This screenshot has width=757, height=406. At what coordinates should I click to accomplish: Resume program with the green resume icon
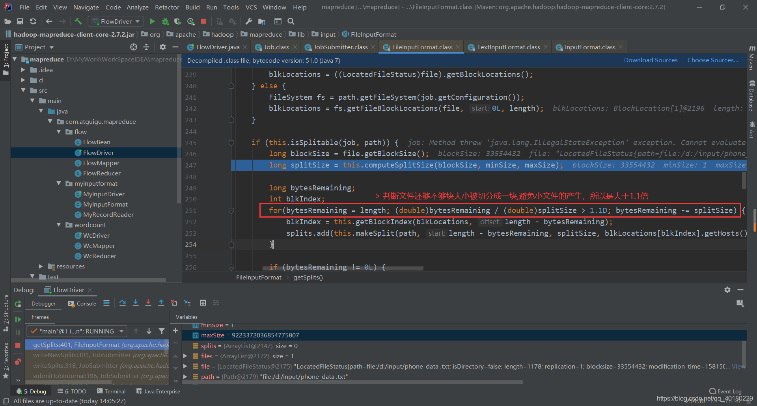[18, 319]
